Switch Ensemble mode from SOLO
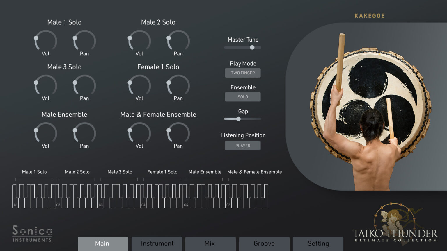Viewport: 447px width, 251px height. point(242,97)
